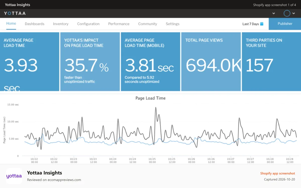Go to the Home tab
The image size is (301, 188).
tap(11, 24)
